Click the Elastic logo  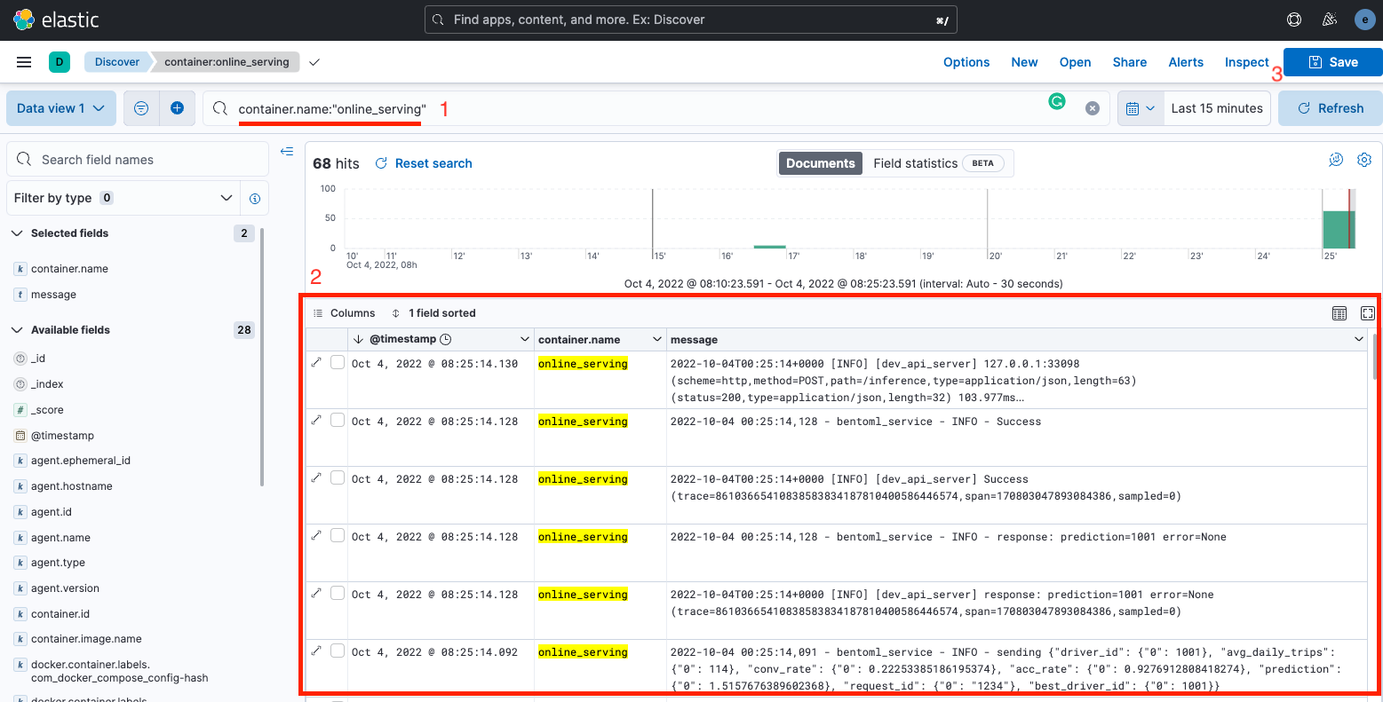[56, 20]
